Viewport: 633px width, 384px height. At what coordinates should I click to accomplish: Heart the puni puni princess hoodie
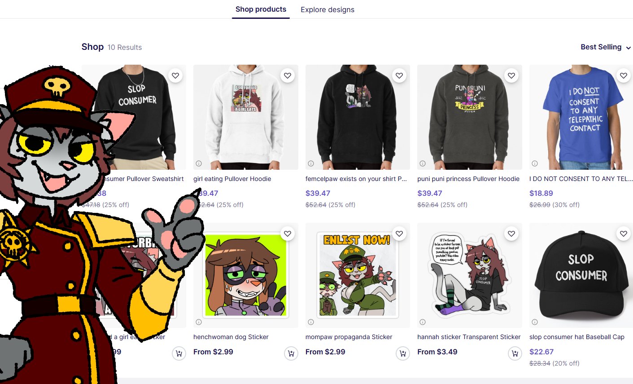(x=511, y=75)
